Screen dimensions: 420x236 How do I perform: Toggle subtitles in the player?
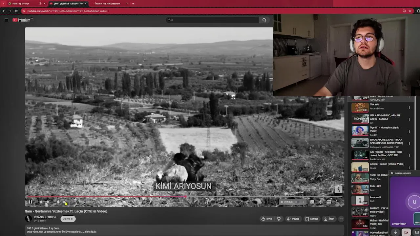click(312, 202)
